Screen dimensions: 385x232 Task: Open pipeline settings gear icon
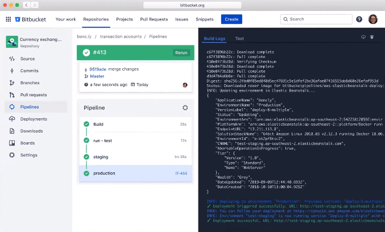(x=185, y=107)
